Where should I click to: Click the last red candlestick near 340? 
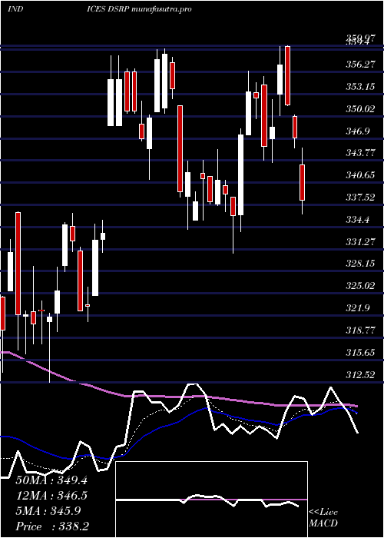(x=302, y=182)
